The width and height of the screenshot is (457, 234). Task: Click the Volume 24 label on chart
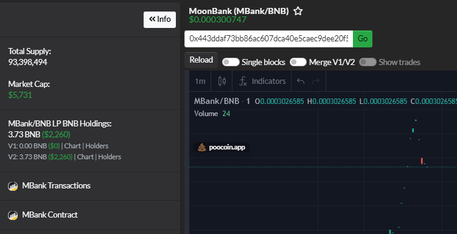pos(212,114)
